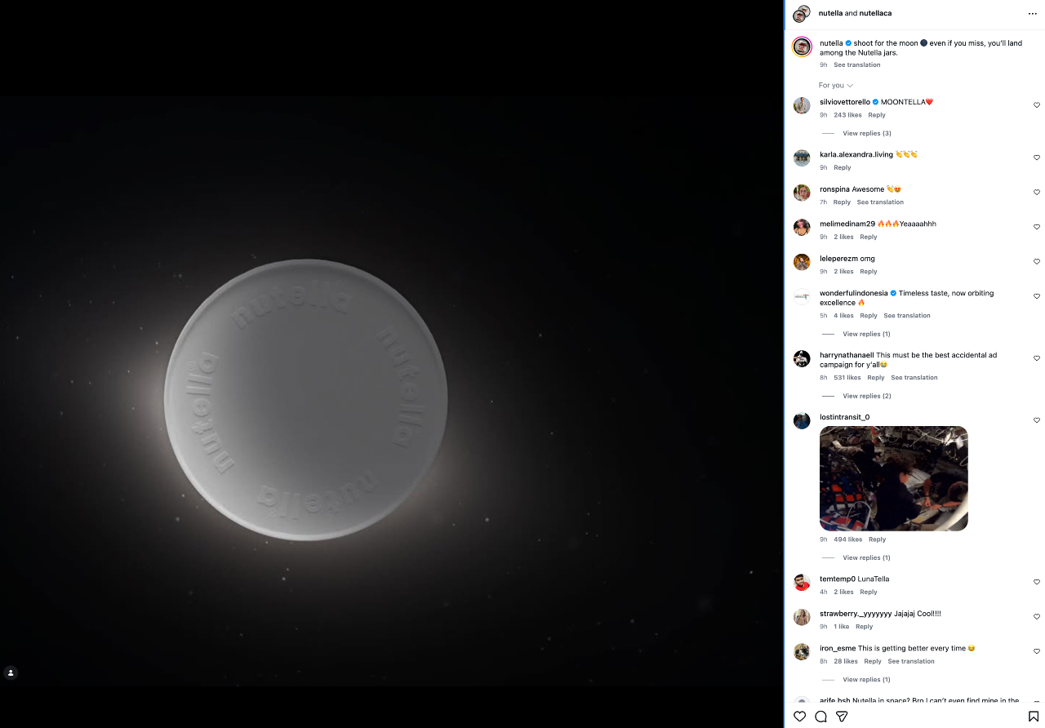Expand View replies (3) under silviovettorello
1045x728 pixels.
[866, 133]
